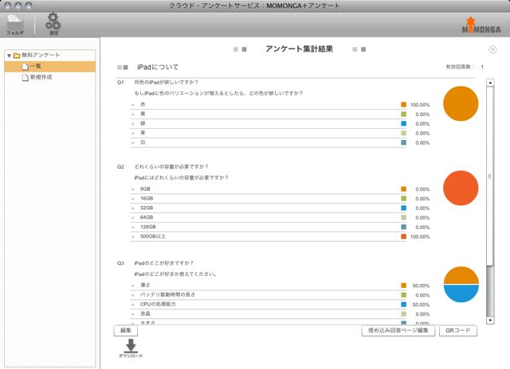Click the scrollbar down arrow

click(490, 320)
